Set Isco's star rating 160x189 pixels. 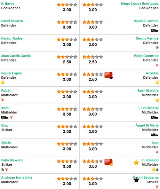click(x=92, y=144)
